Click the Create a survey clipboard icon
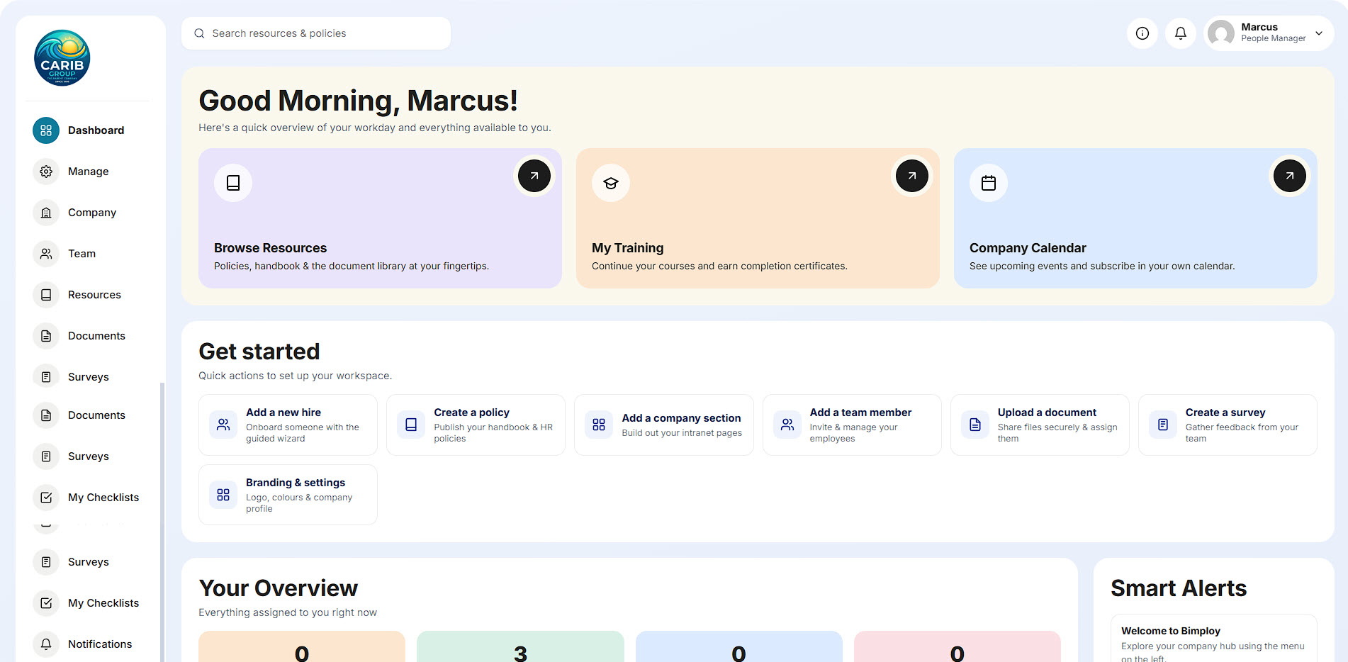 click(x=1163, y=425)
